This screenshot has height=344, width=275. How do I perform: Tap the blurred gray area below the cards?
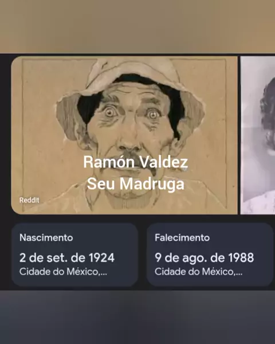coord(137,317)
